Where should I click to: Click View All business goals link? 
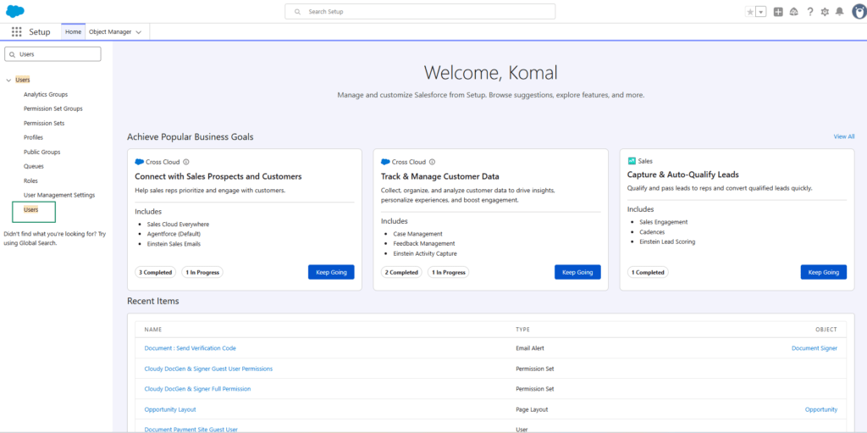point(844,136)
